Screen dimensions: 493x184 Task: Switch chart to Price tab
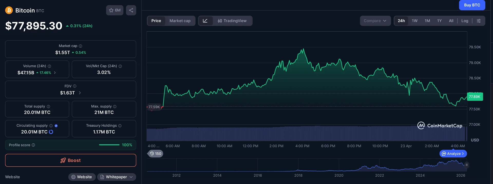(156, 21)
